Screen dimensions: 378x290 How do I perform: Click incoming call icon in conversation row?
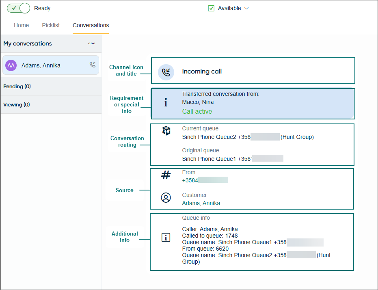(93, 64)
